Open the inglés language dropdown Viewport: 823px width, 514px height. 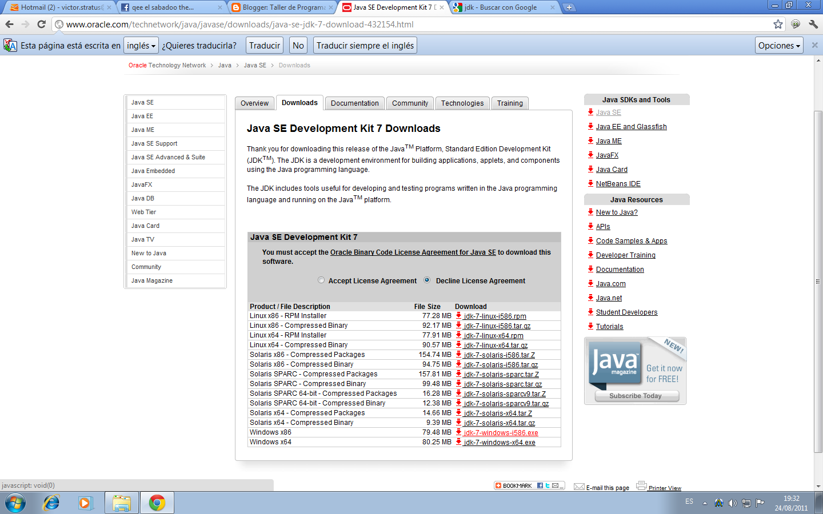tap(141, 45)
